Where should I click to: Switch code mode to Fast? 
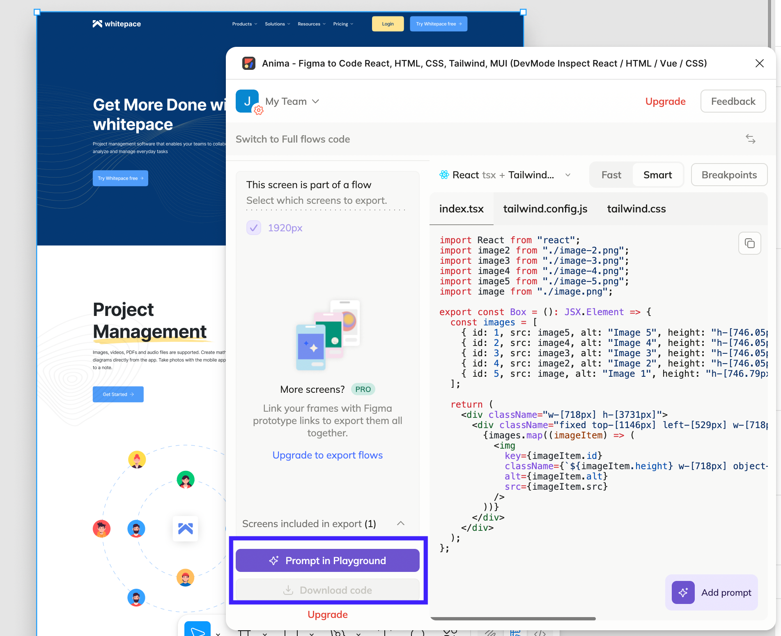pyautogui.click(x=611, y=175)
